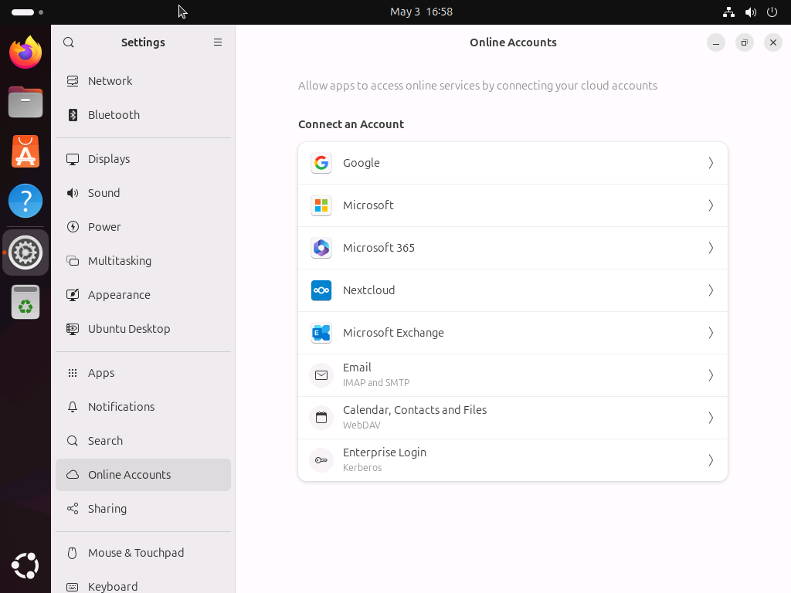Viewport: 791px width, 593px height.
Task: Expand the Microsoft Exchange row chevron
Action: pyautogui.click(x=711, y=332)
